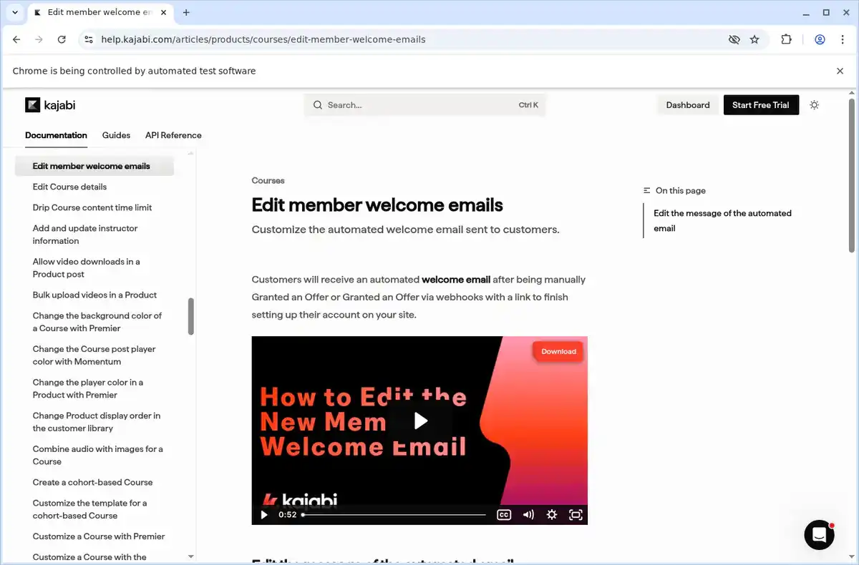Click the Courses breadcrumb label
Screen dimensions: 859x565
pos(268,181)
